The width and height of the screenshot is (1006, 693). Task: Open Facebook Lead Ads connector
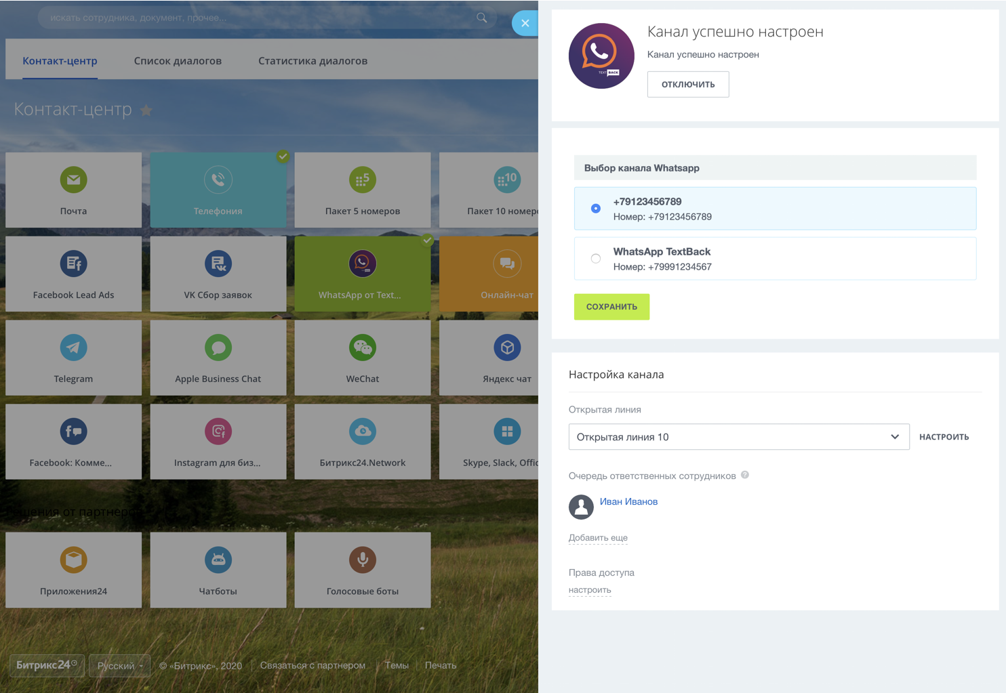tap(73, 274)
